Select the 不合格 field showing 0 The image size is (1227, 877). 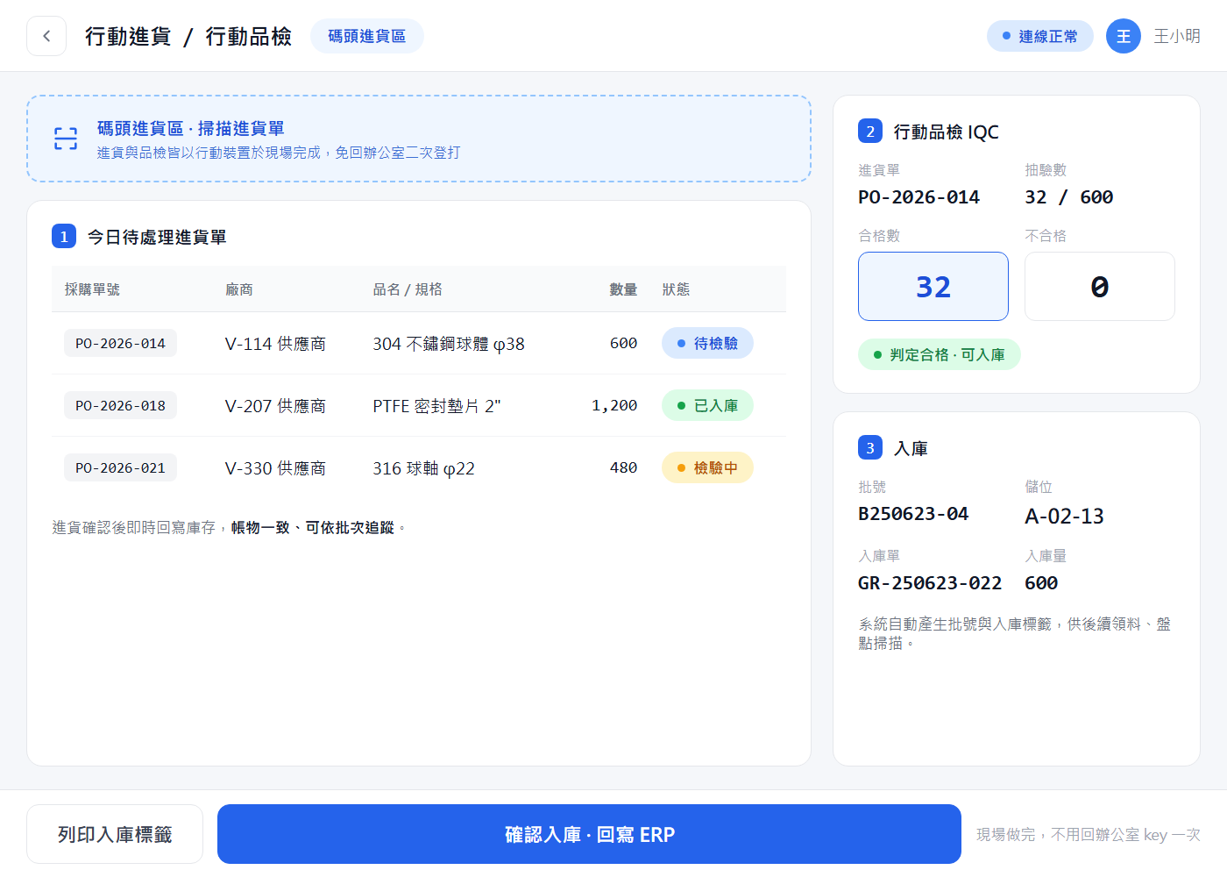tap(1100, 287)
